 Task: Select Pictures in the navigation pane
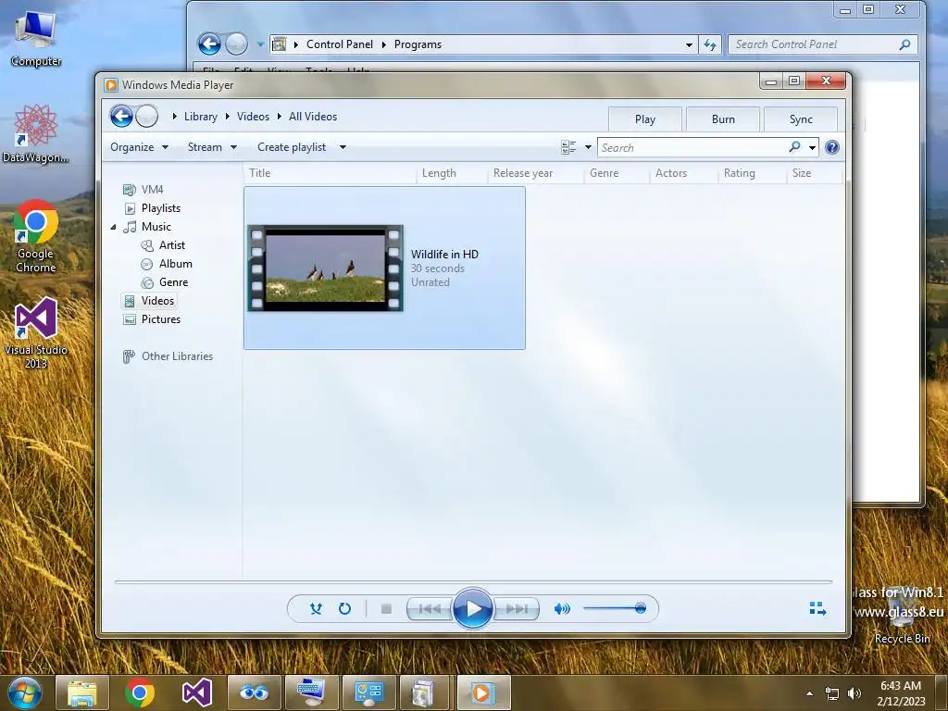point(160,319)
